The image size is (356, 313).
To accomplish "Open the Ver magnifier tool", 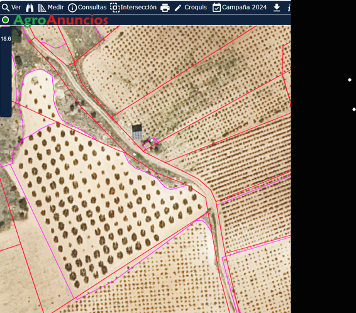I will [11, 8].
